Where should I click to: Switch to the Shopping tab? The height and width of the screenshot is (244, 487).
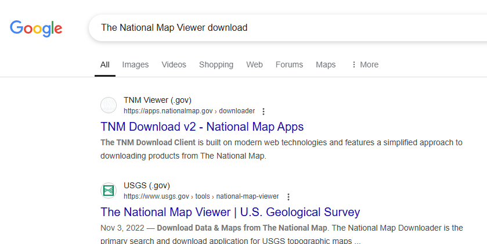(216, 64)
